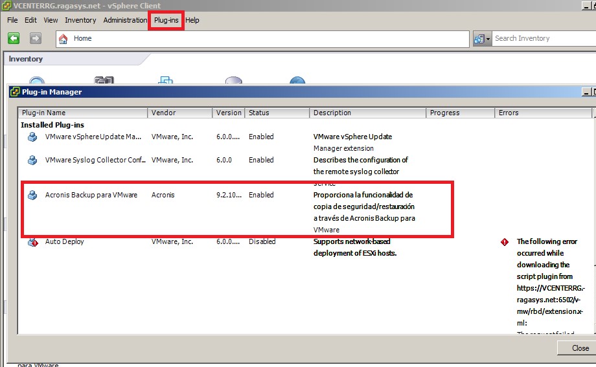Image resolution: width=596 pixels, height=367 pixels.
Task: Click the Errors column header
Action: [x=543, y=113]
